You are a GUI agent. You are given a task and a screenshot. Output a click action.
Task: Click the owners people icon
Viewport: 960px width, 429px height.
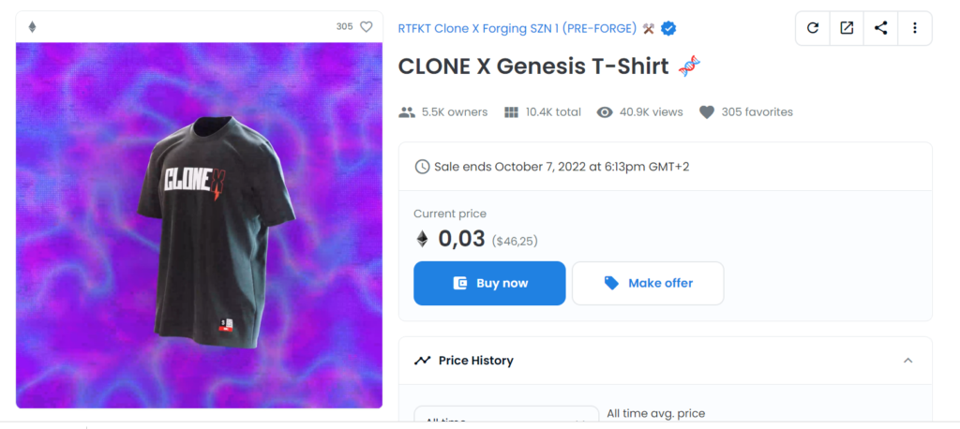[407, 112]
